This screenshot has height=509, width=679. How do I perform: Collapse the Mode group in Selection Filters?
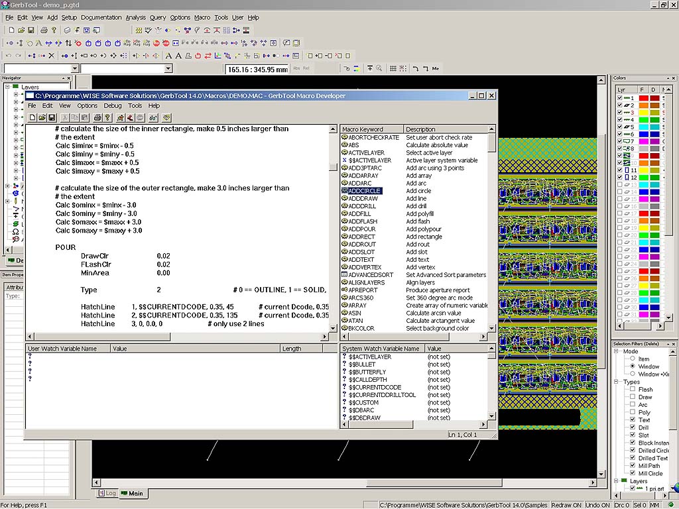pos(616,351)
